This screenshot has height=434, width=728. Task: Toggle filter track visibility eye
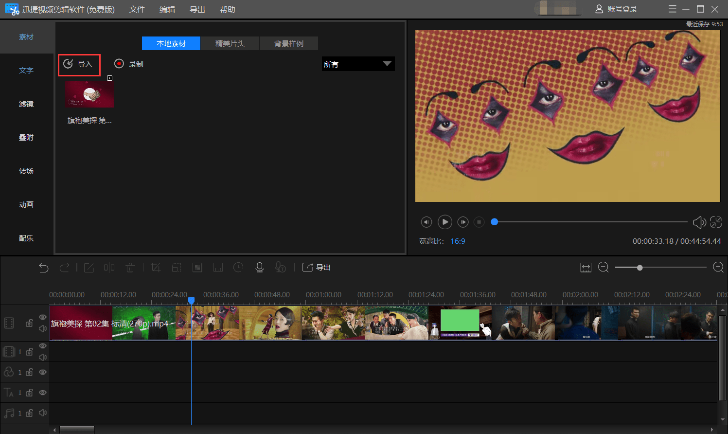(x=43, y=372)
